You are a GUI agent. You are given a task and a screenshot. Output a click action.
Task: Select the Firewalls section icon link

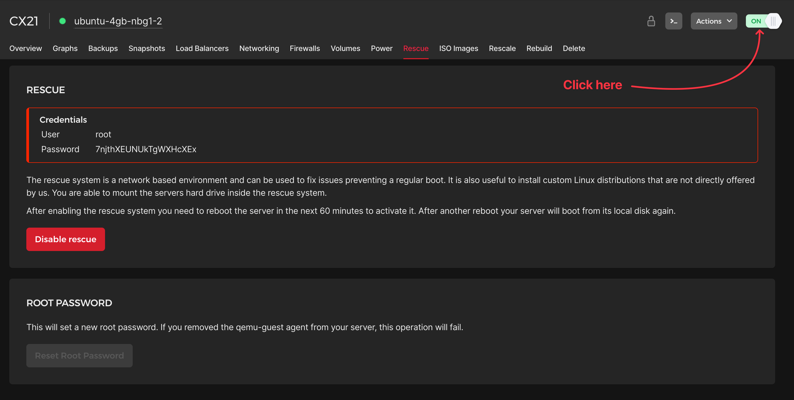[x=304, y=48]
